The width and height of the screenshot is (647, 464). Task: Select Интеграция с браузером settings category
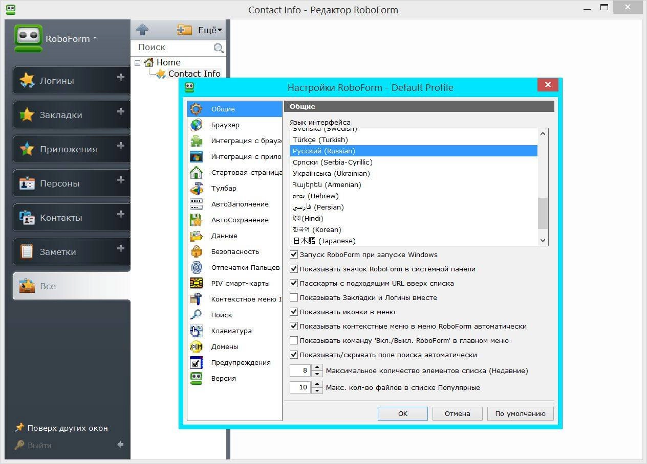click(x=234, y=141)
